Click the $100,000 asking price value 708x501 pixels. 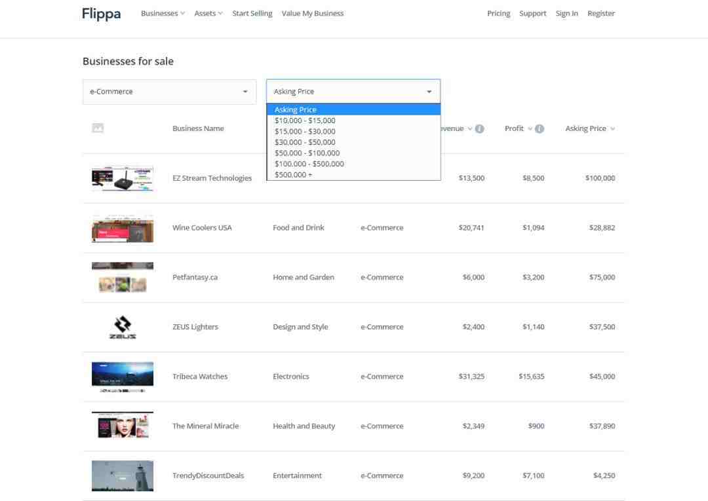(x=600, y=178)
